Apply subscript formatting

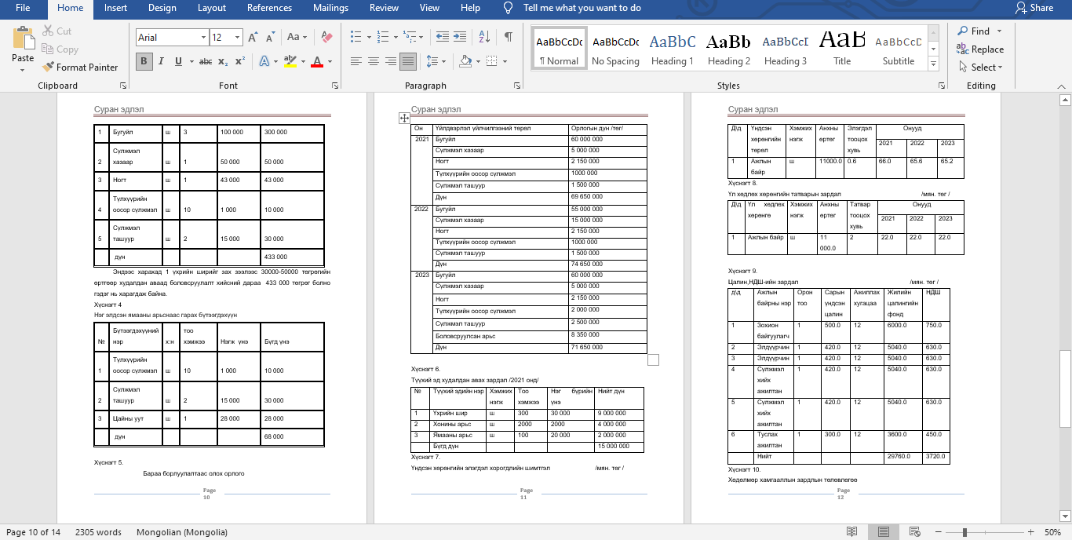click(x=224, y=61)
